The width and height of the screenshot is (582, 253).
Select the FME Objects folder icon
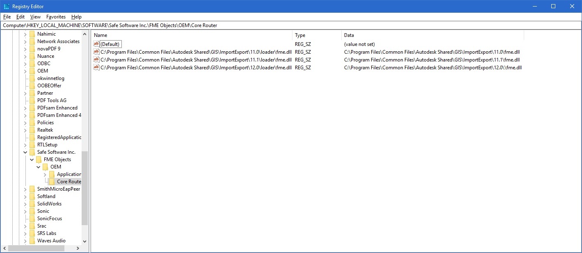click(x=39, y=160)
